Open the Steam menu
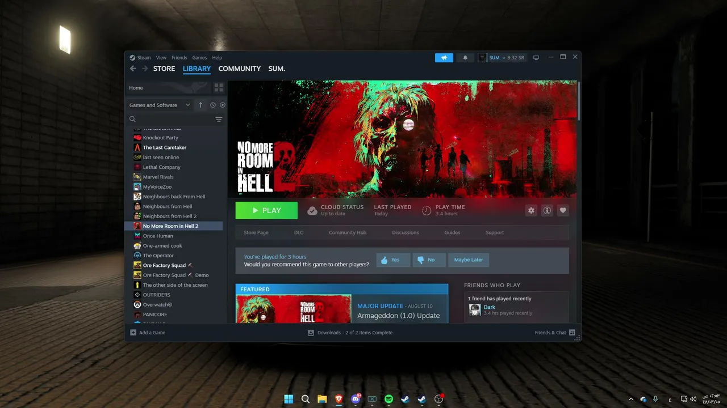The height and width of the screenshot is (408, 727). point(140,58)
